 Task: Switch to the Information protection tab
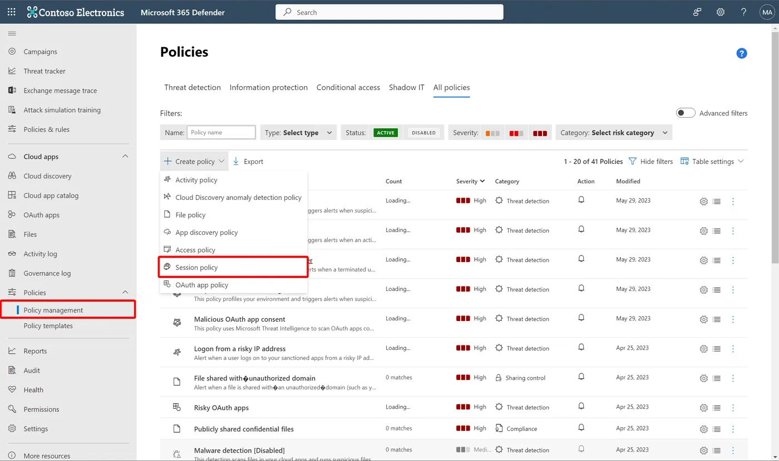point(269,87)
